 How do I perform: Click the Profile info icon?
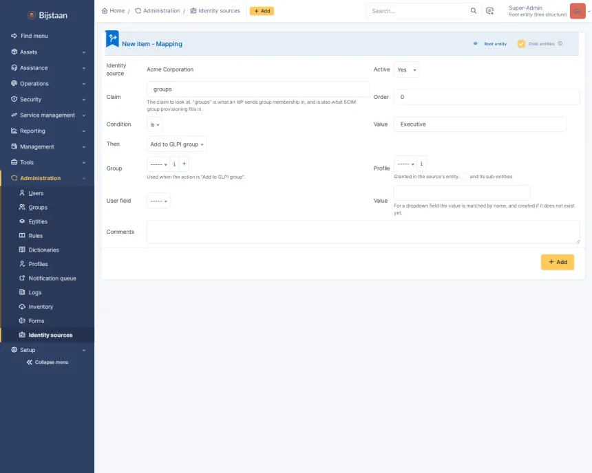pyautogui.click(x=422, y=164)
